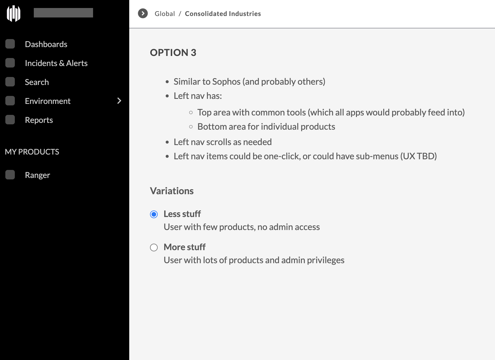Image resolution: width=495 pixels, height=360 pixels.
Task: Collapse the sidebar with the breadcrumb arrow
Action: click(143, 13)
